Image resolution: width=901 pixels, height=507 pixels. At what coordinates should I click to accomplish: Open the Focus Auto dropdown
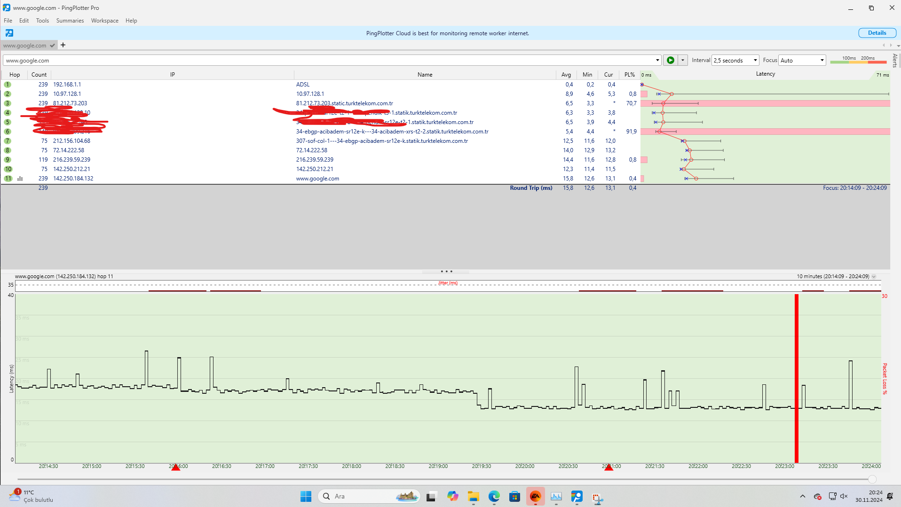(x=802, y=60)
